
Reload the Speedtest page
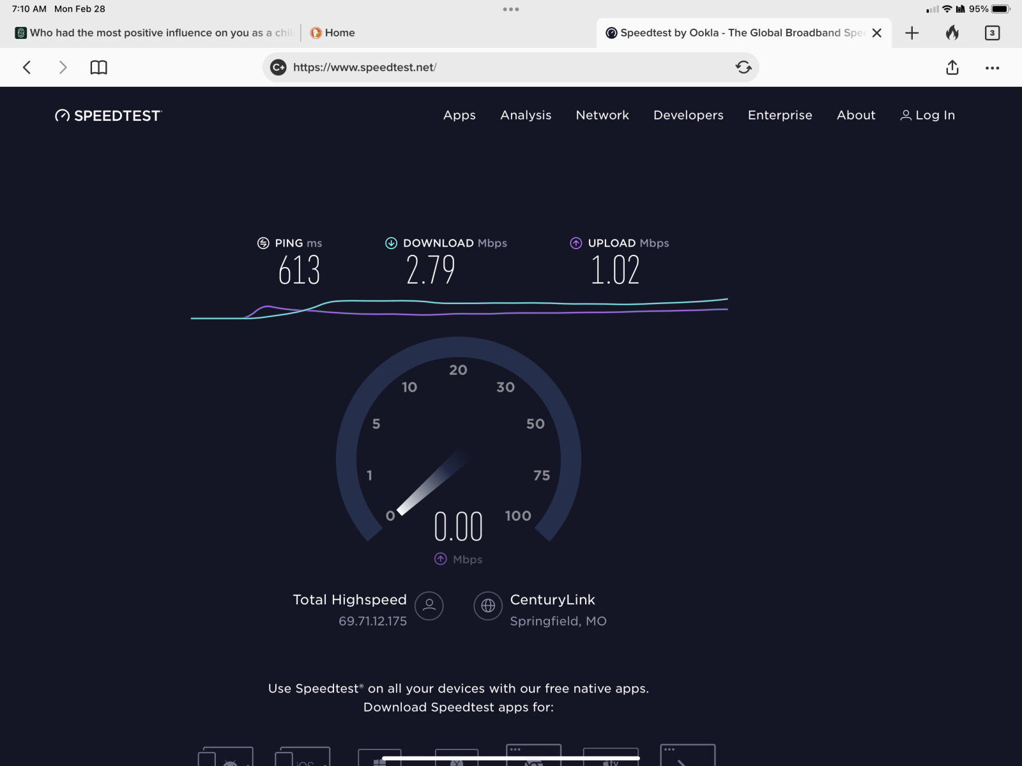coord(743,67)
